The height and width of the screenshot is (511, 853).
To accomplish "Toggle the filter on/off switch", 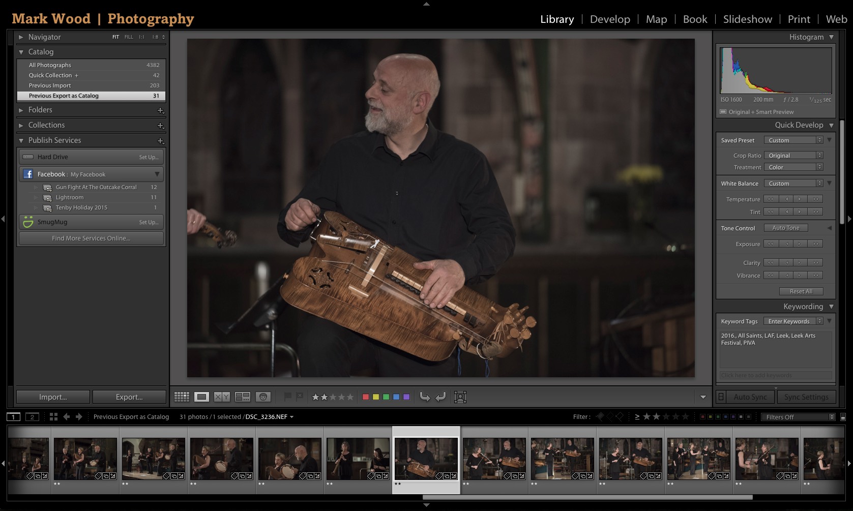I will pos(843,417).
